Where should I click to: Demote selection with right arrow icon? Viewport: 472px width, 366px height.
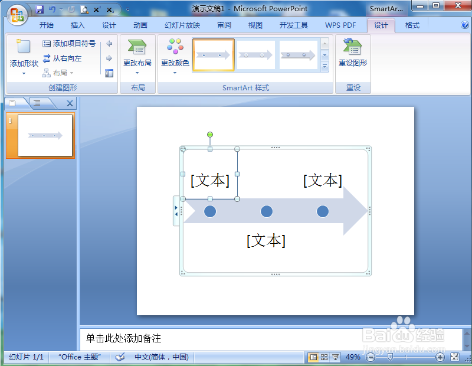click(109, 58)
